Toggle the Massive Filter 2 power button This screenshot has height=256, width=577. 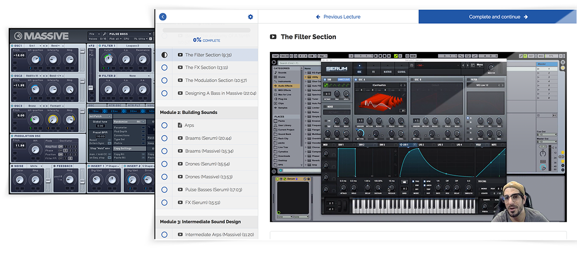101,76
